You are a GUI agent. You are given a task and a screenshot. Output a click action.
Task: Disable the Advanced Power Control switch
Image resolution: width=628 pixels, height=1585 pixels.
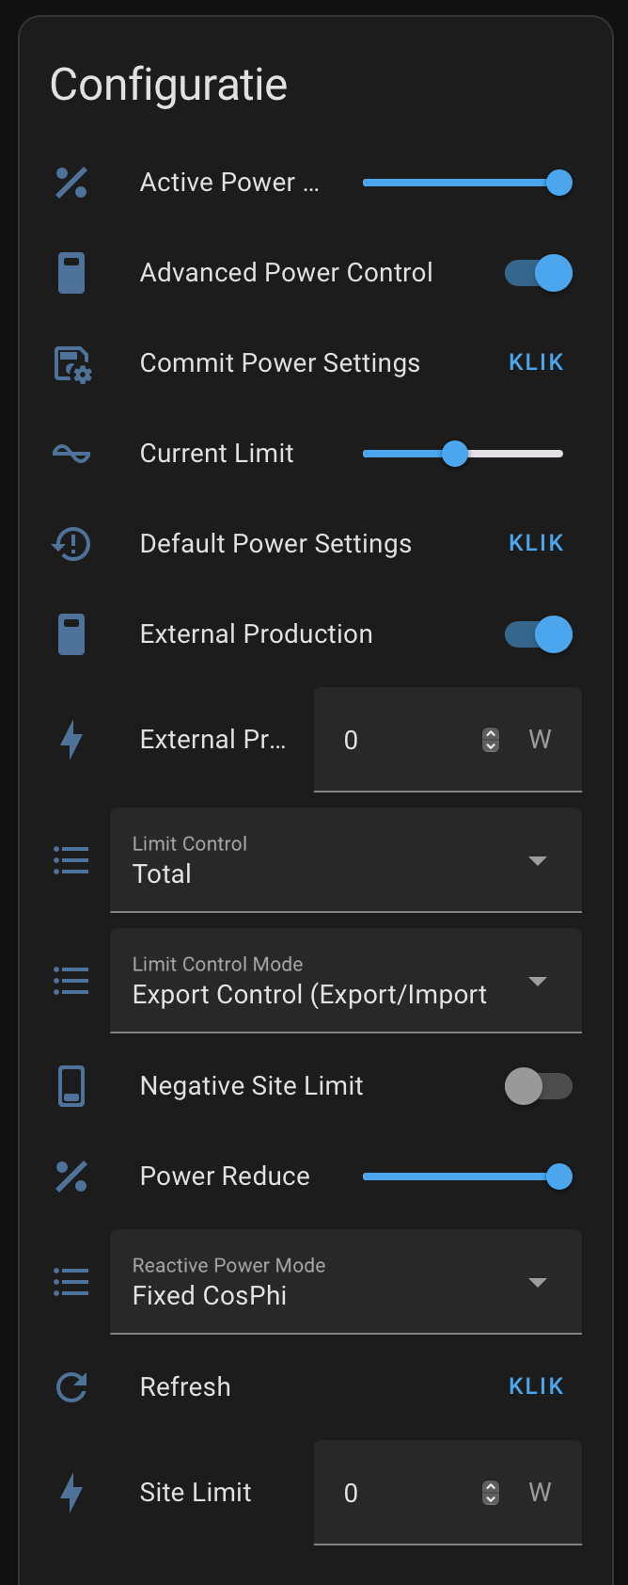point(539,273)
